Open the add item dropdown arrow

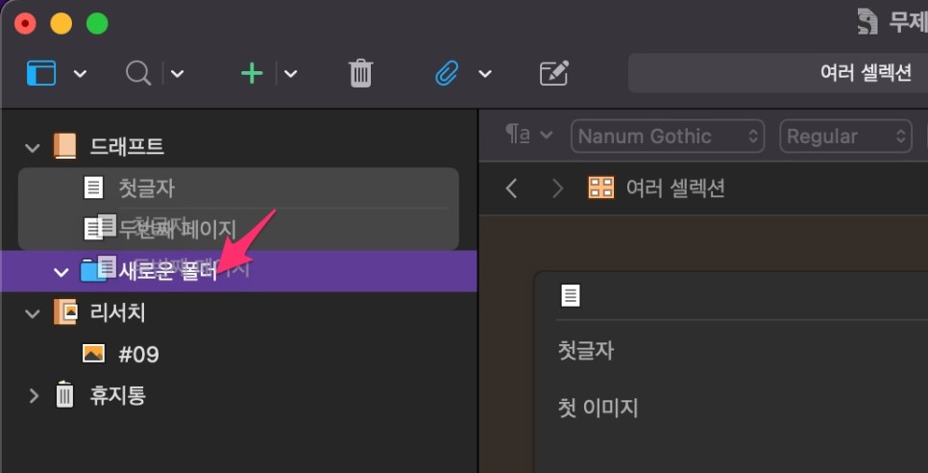[x=290, y=73]
